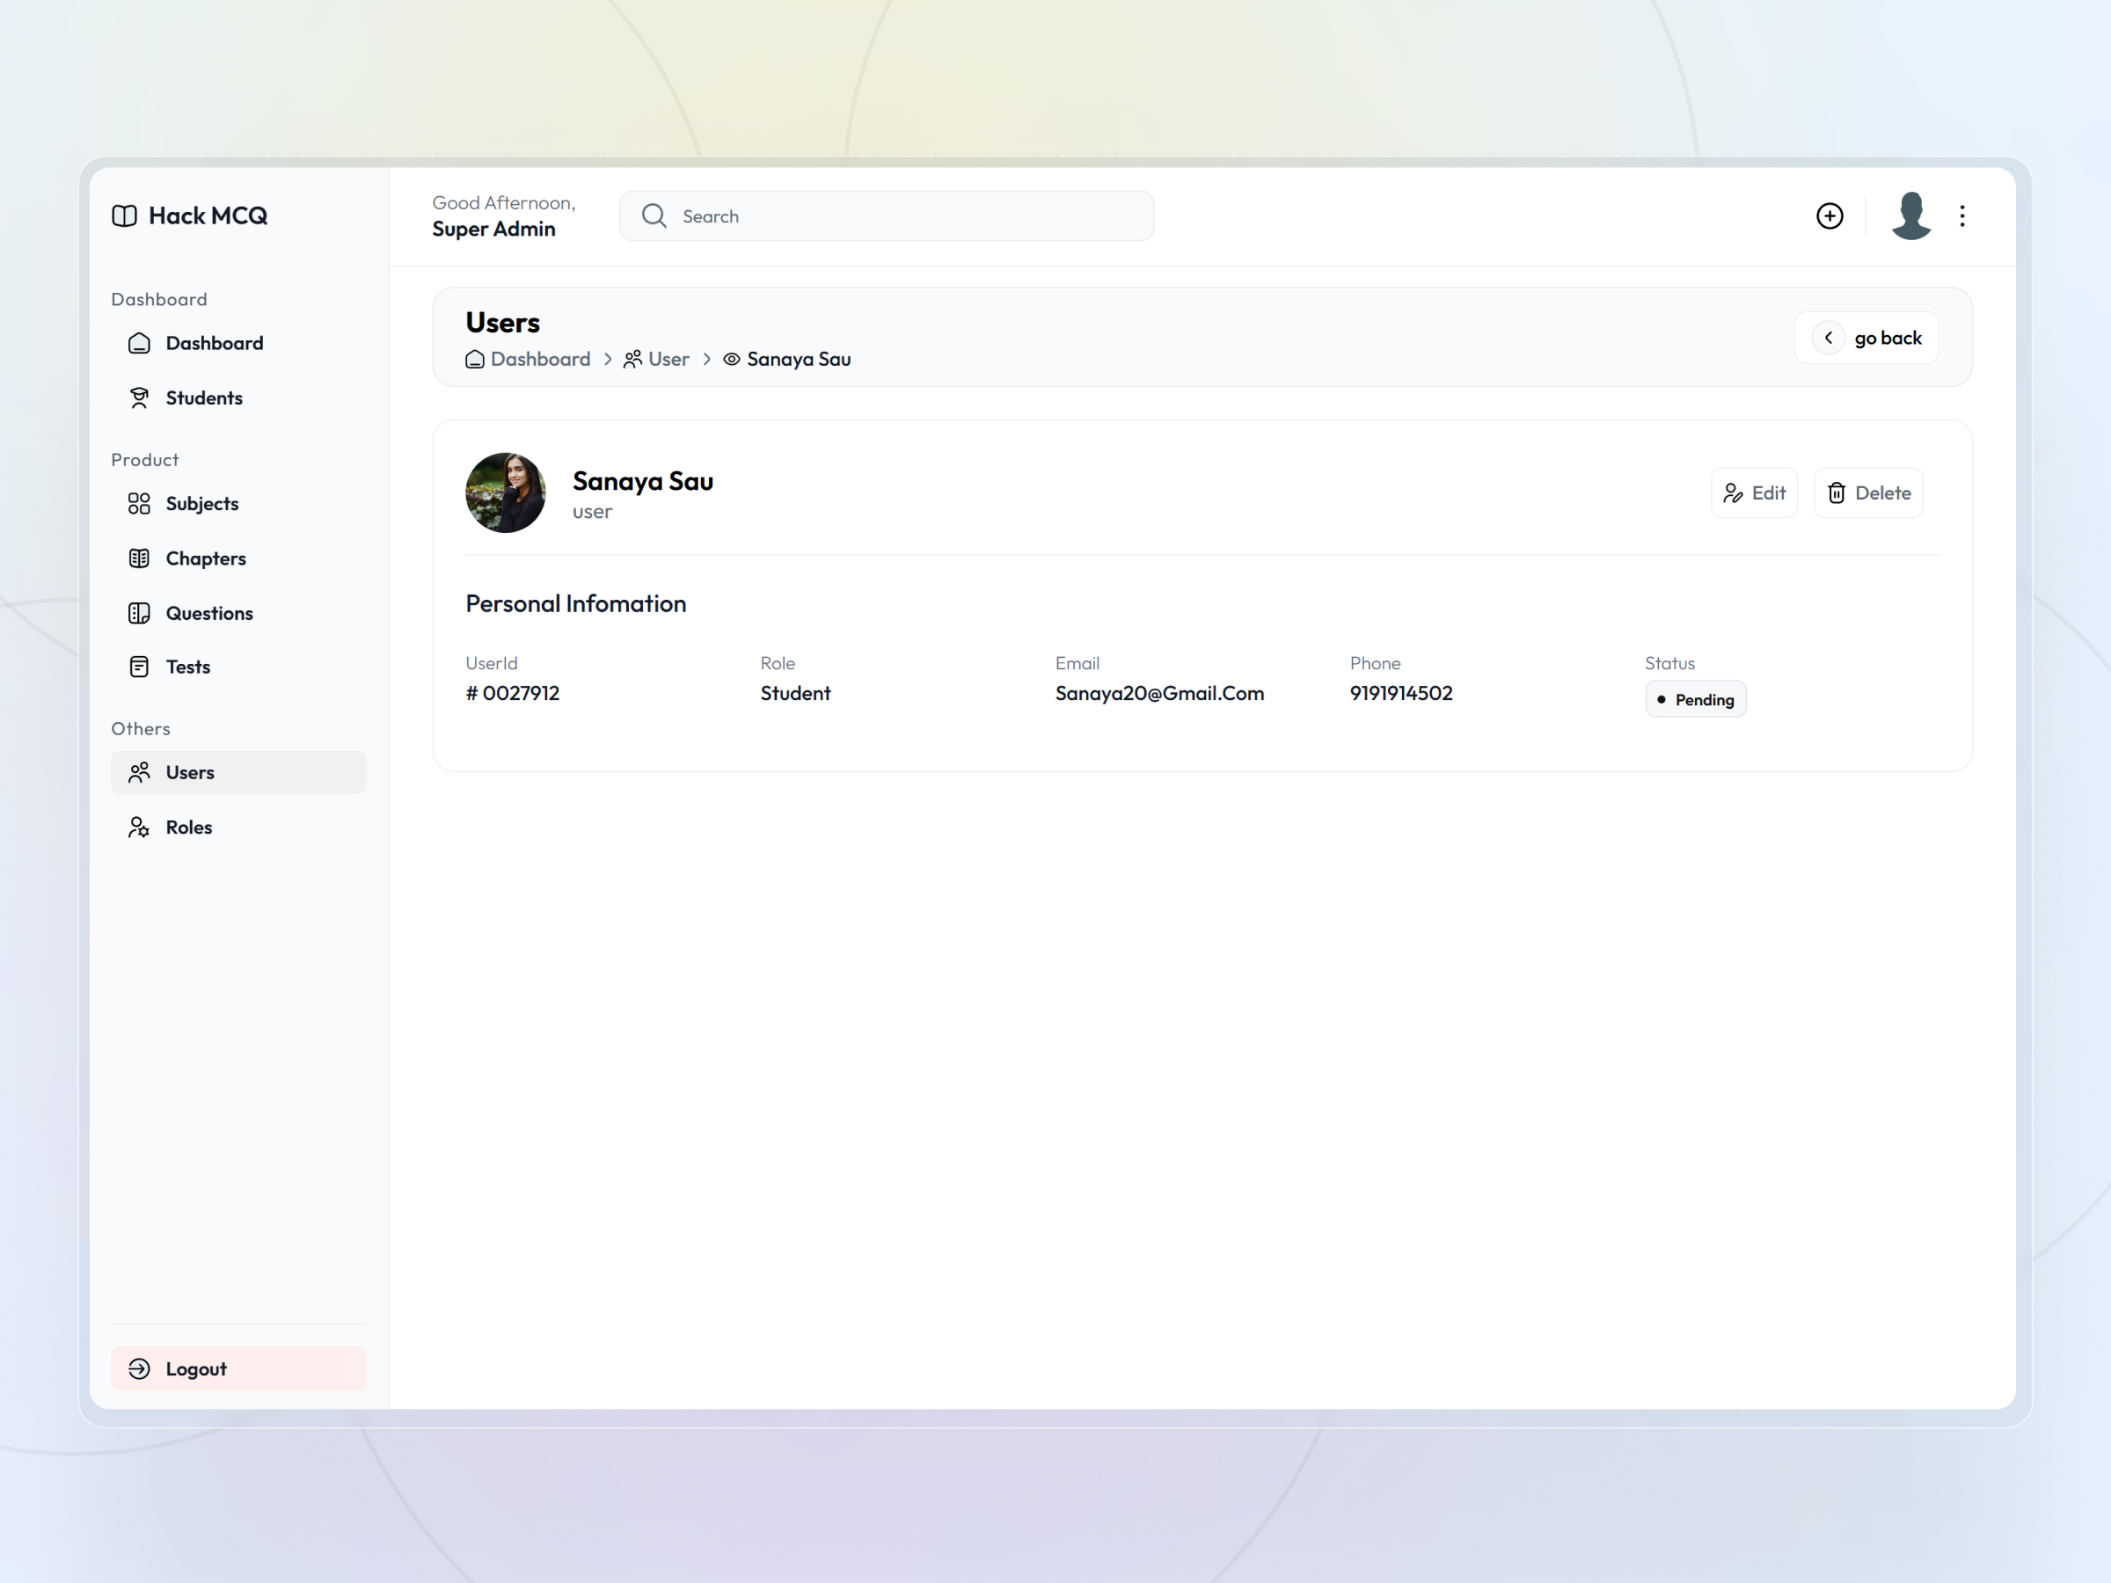The image size is (2111, 1583).
Task: Expand the go back chevron control
Action: (x=1829, y=337)
